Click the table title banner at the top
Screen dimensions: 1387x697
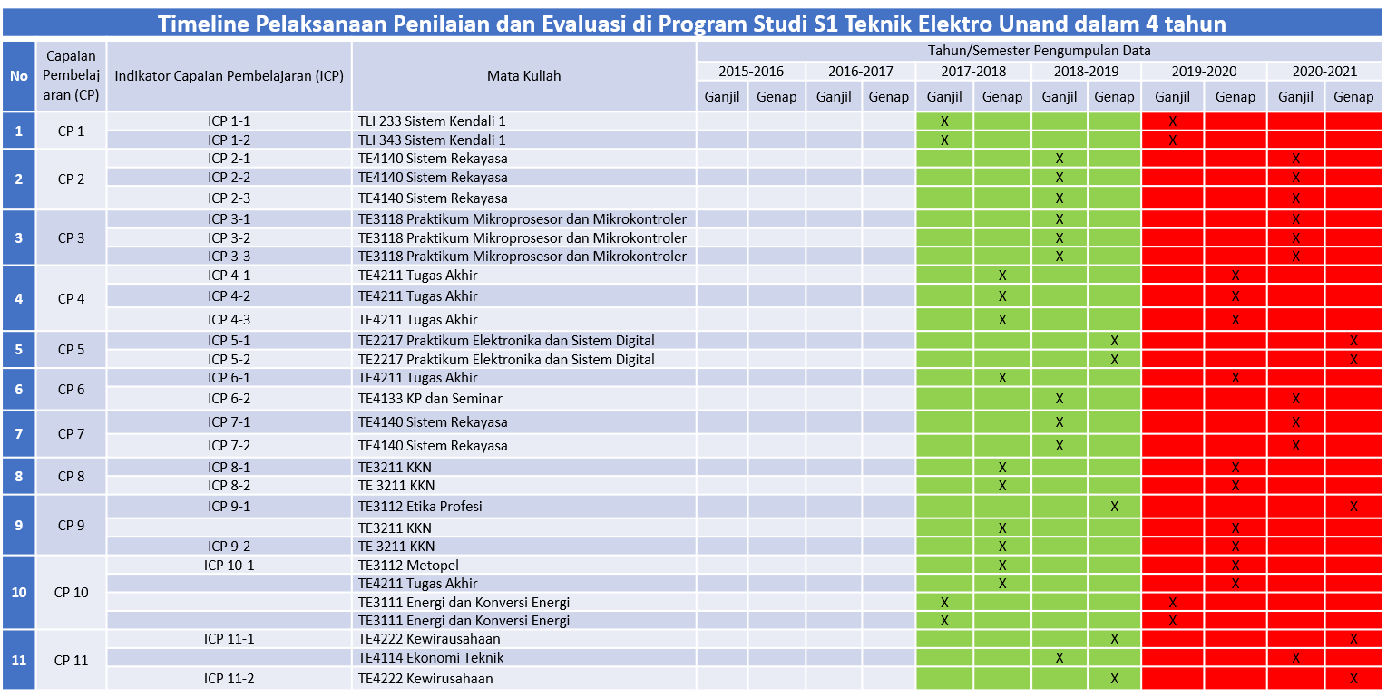pyautogui.click(x=693, y=24)
